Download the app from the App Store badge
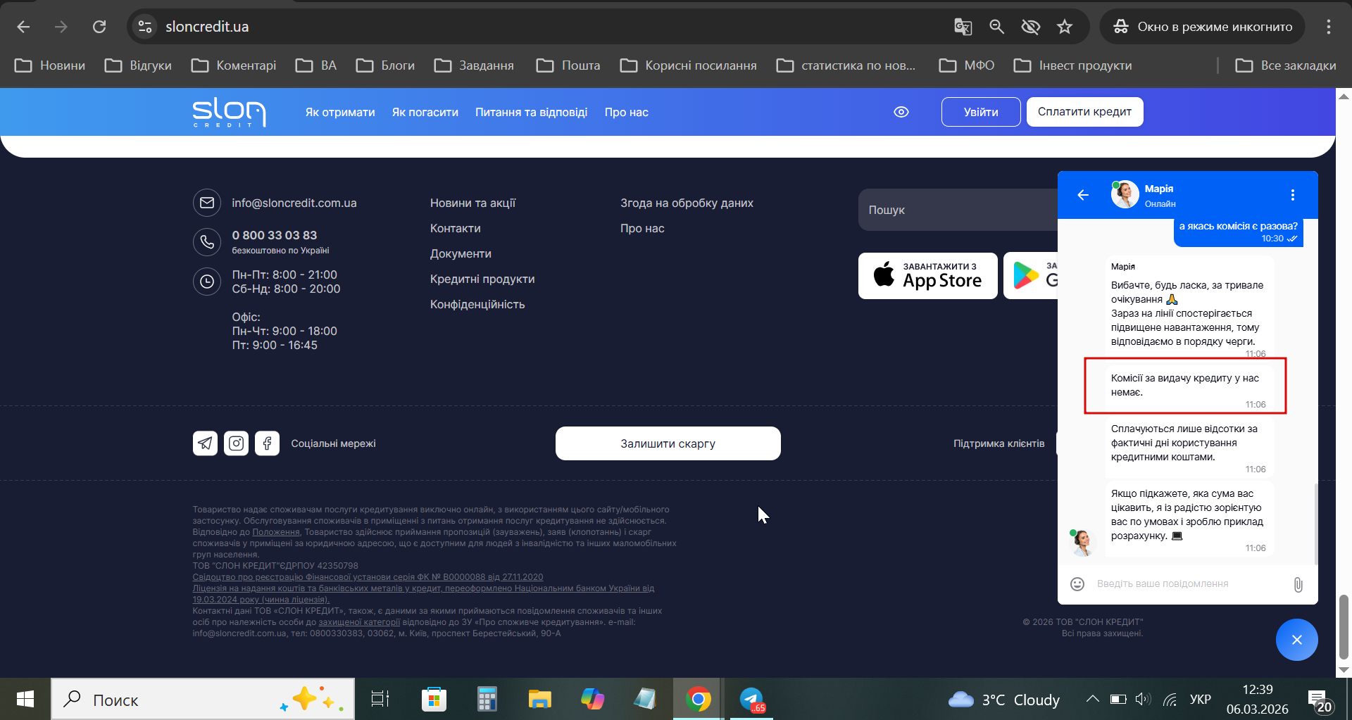 pyautogui.click(x=927, y=276)
